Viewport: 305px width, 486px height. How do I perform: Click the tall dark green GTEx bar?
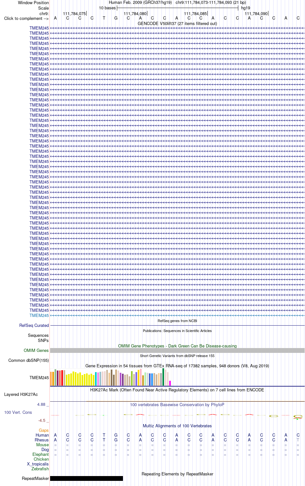point(163,377)
